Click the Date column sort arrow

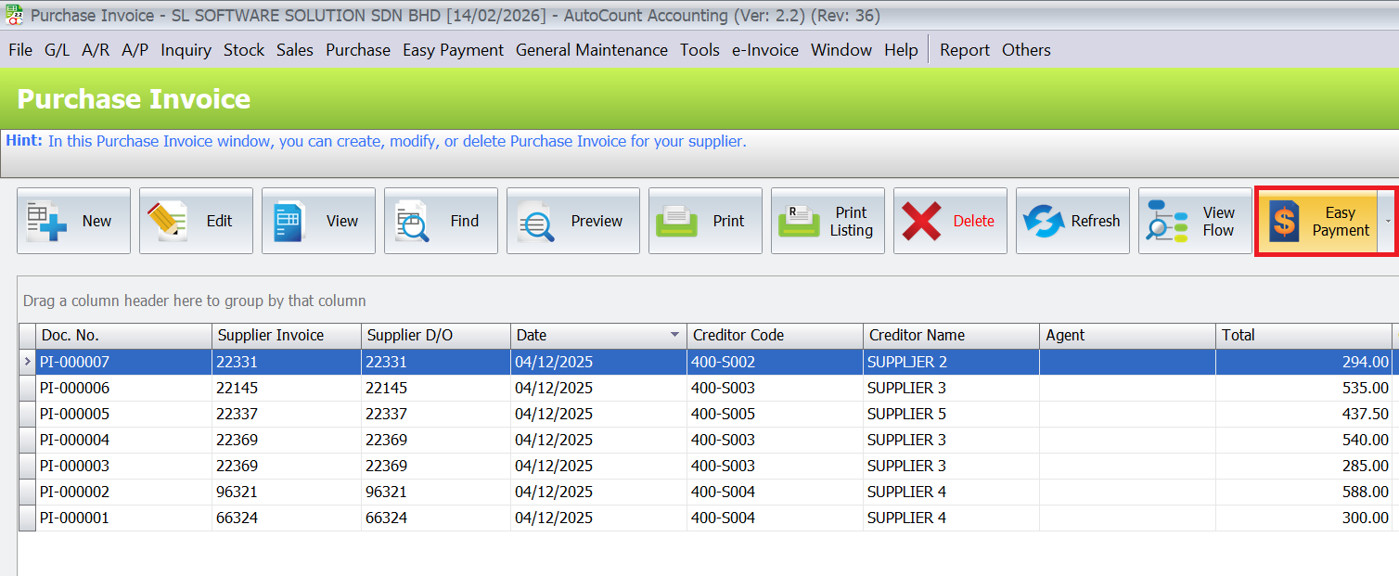(674, 335)
